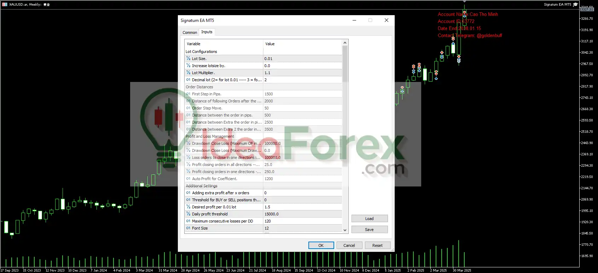This screenshot has height=273, width=598.
Task: Click the Loss orders to close type icon
Action: click(x=188, y=158)
